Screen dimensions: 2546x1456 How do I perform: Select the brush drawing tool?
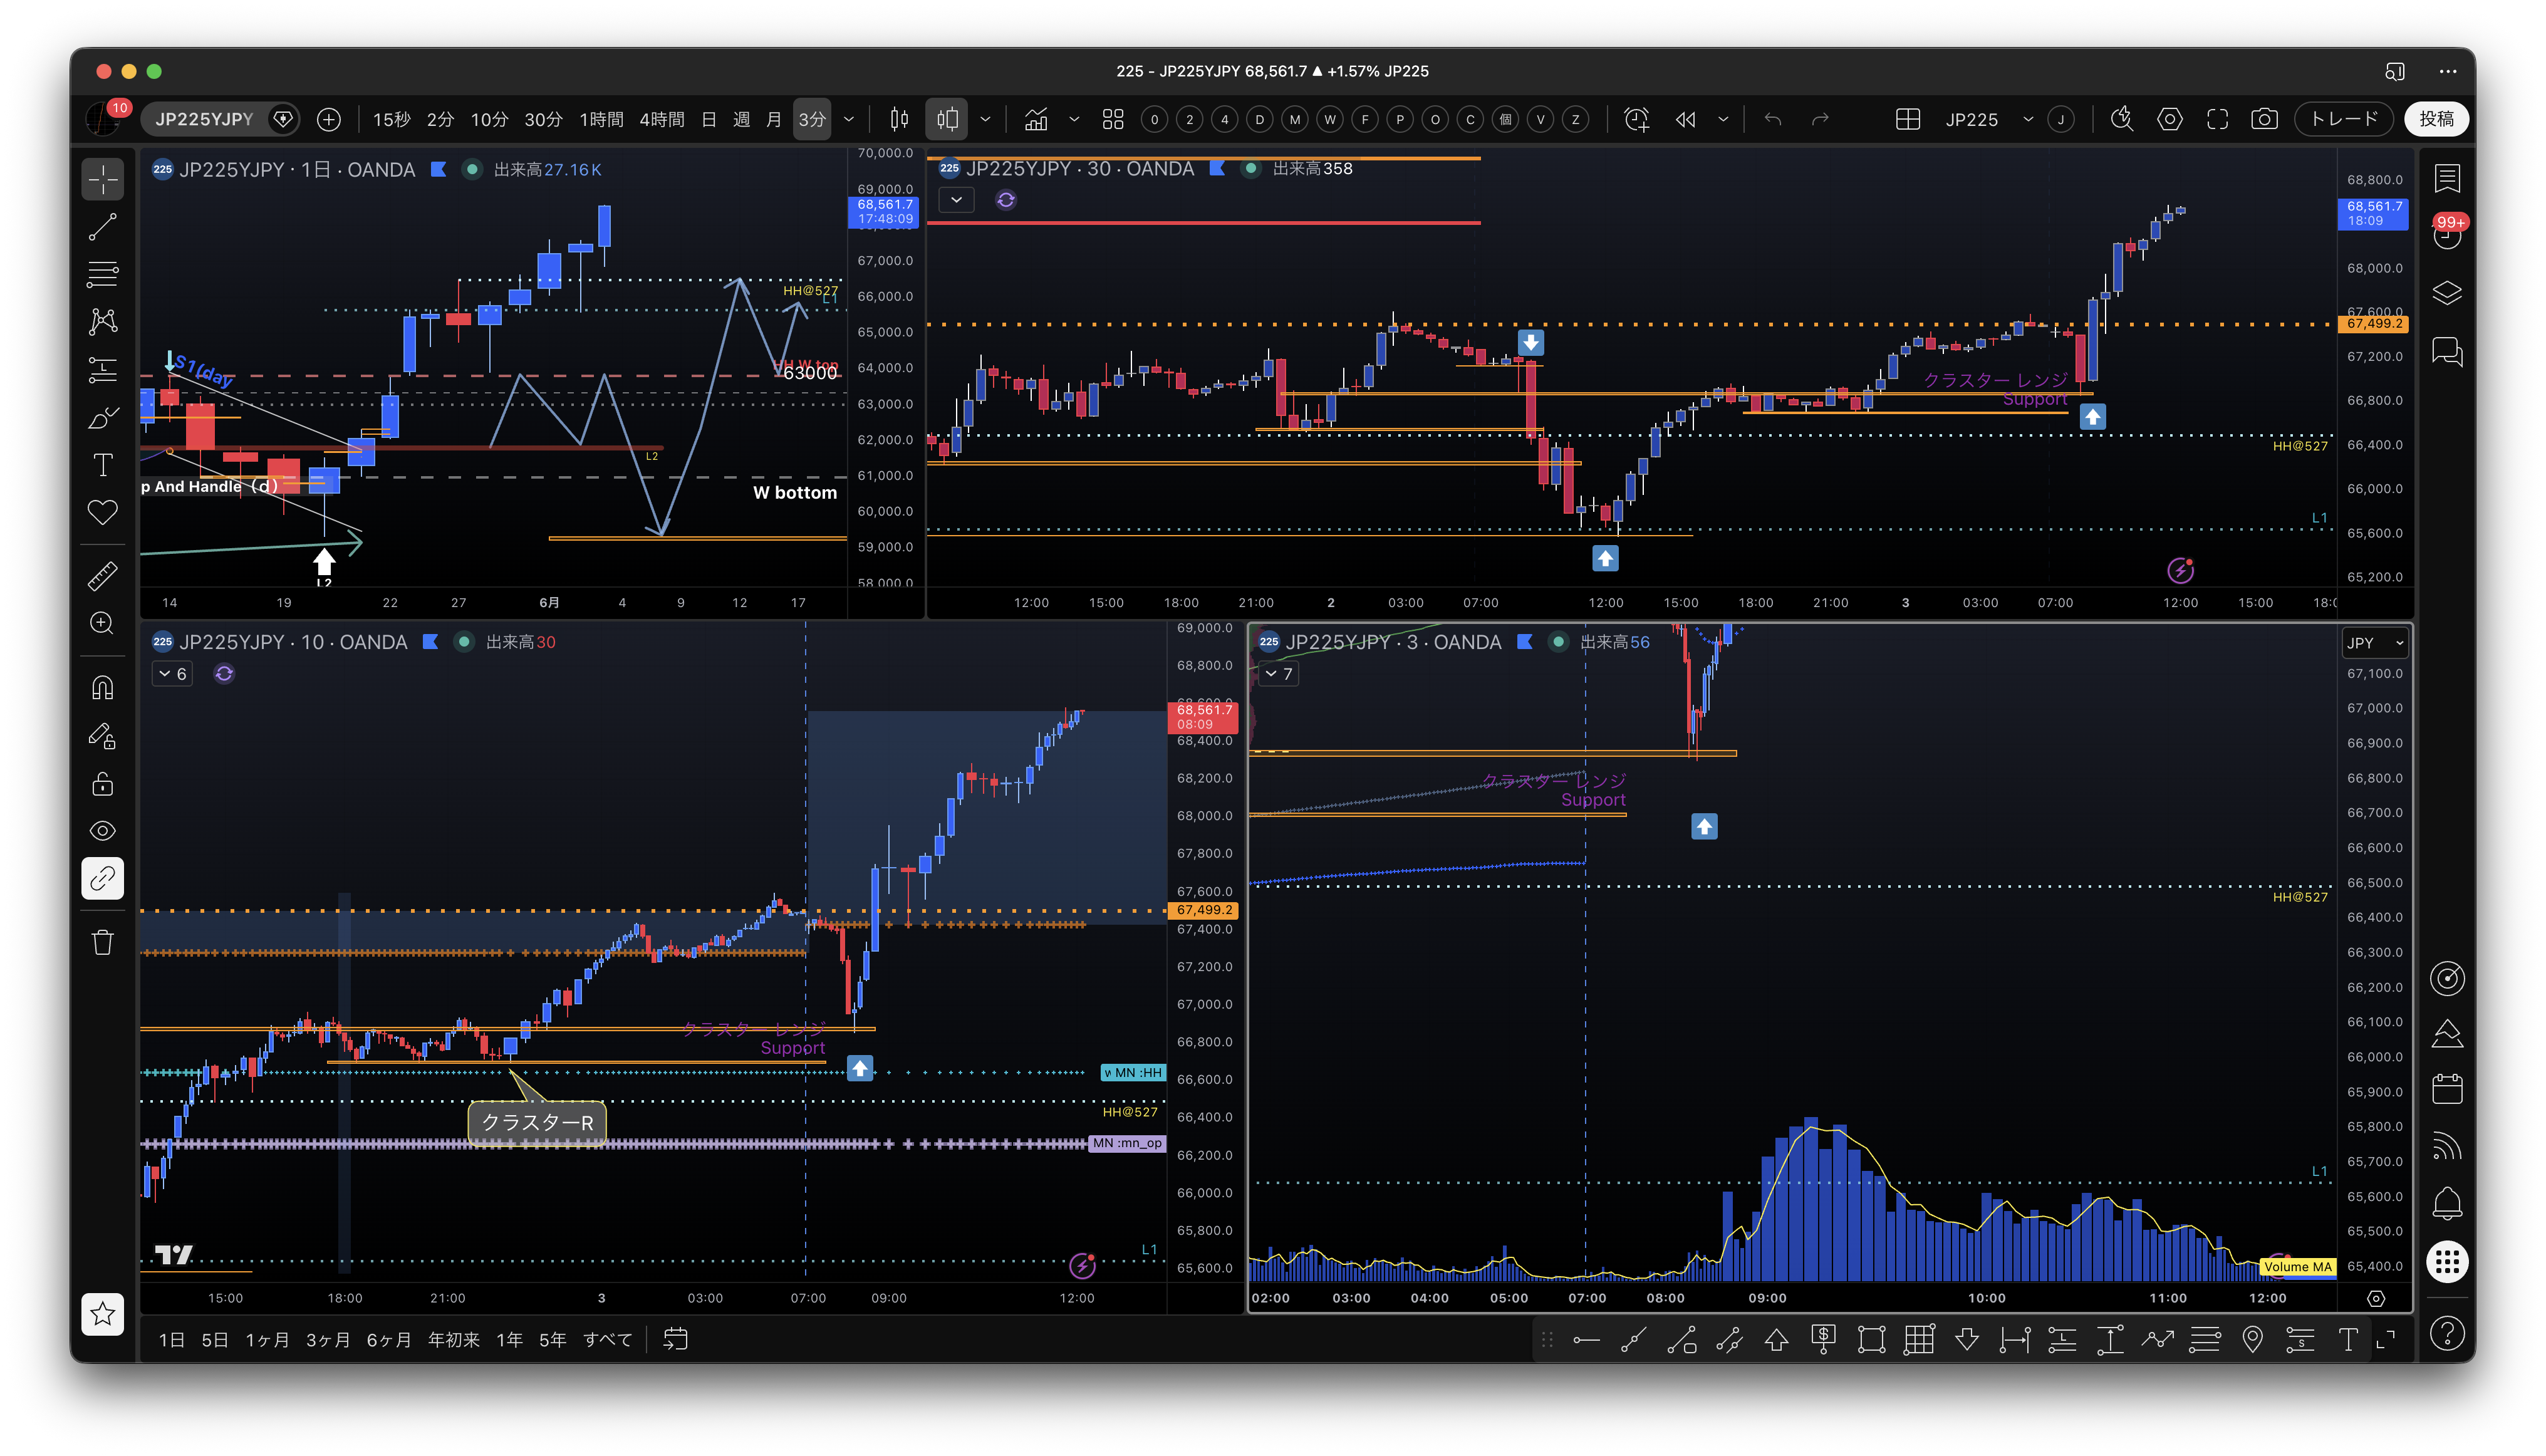(103, 417)
